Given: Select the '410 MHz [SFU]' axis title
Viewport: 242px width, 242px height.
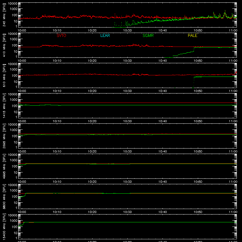Looking at the screenshot, I should coord(4,45).
